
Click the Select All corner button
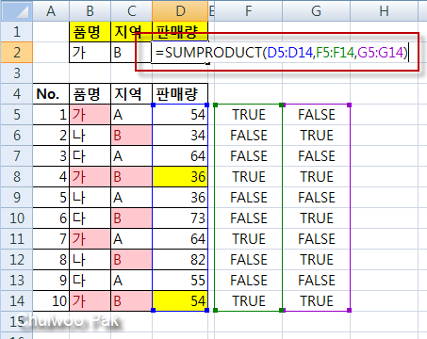pos(17,11)
